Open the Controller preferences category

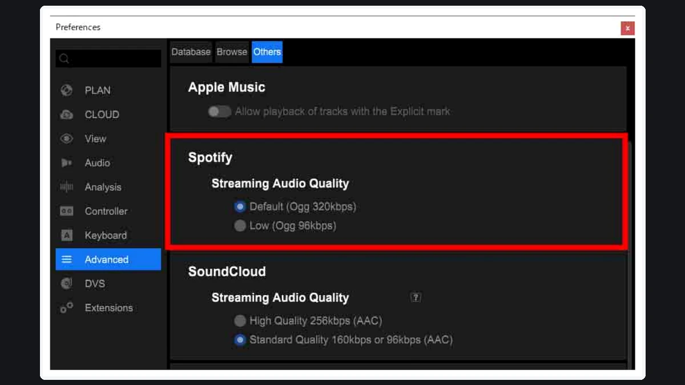coord(108,211)
